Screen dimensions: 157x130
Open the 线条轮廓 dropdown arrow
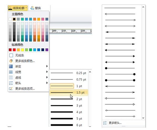click(x=26, y=8)
